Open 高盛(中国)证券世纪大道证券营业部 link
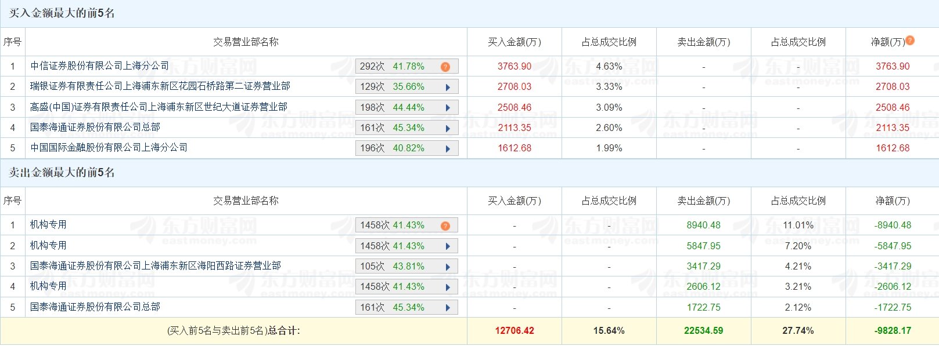This screenshot has width=939, height=346. tap(159, 107)
